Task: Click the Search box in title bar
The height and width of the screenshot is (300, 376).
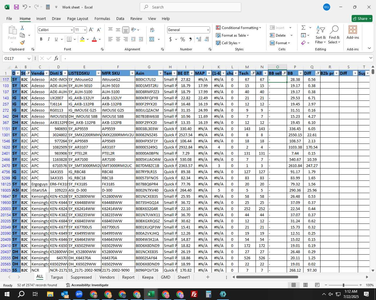Action: 190,7
